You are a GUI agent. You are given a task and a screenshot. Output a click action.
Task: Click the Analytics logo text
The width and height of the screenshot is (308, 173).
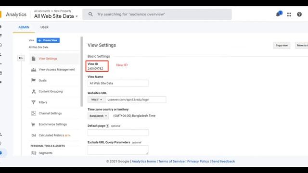pos(16,14)
